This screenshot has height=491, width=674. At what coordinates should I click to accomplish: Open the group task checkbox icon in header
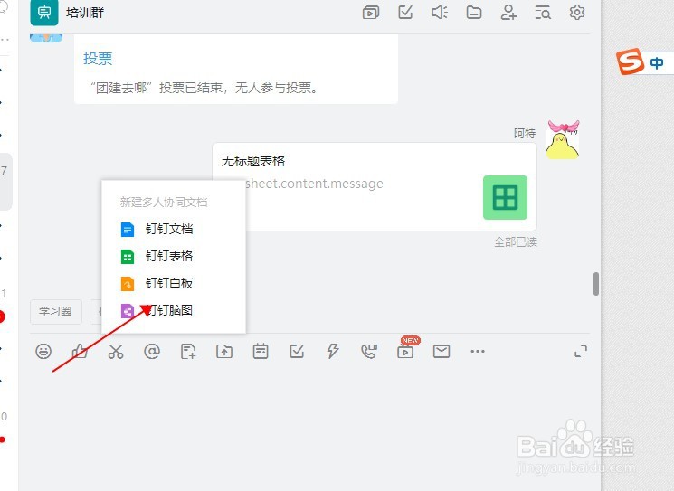[405, 12]
